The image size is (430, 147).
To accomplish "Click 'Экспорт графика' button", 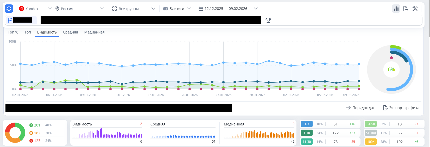I will (401, 108).
